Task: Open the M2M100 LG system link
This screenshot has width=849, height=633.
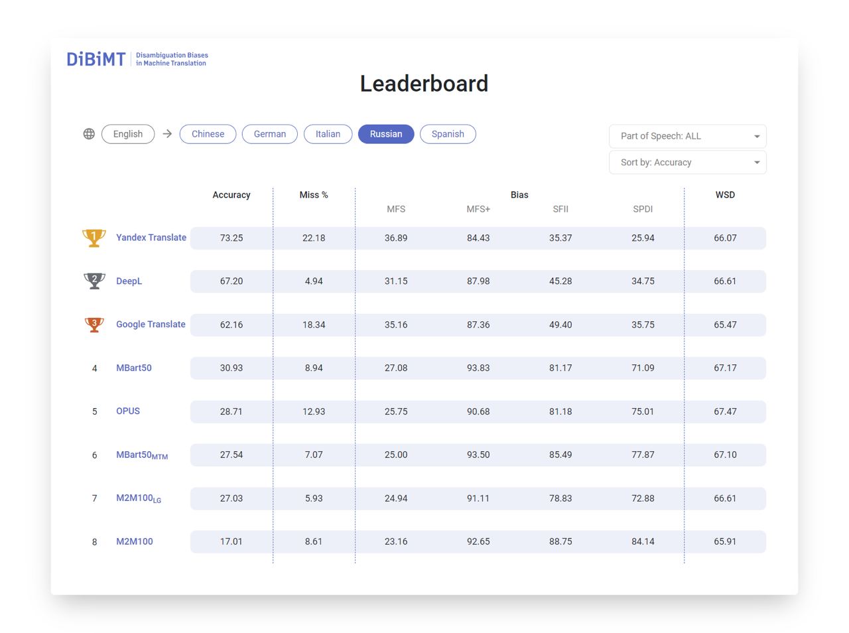Action: [139, 498]
